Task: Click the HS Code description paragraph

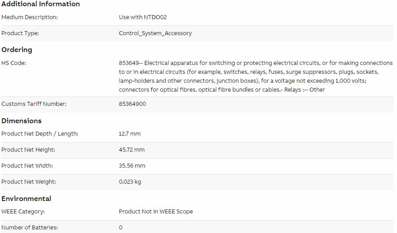Action: click(256, 76)
